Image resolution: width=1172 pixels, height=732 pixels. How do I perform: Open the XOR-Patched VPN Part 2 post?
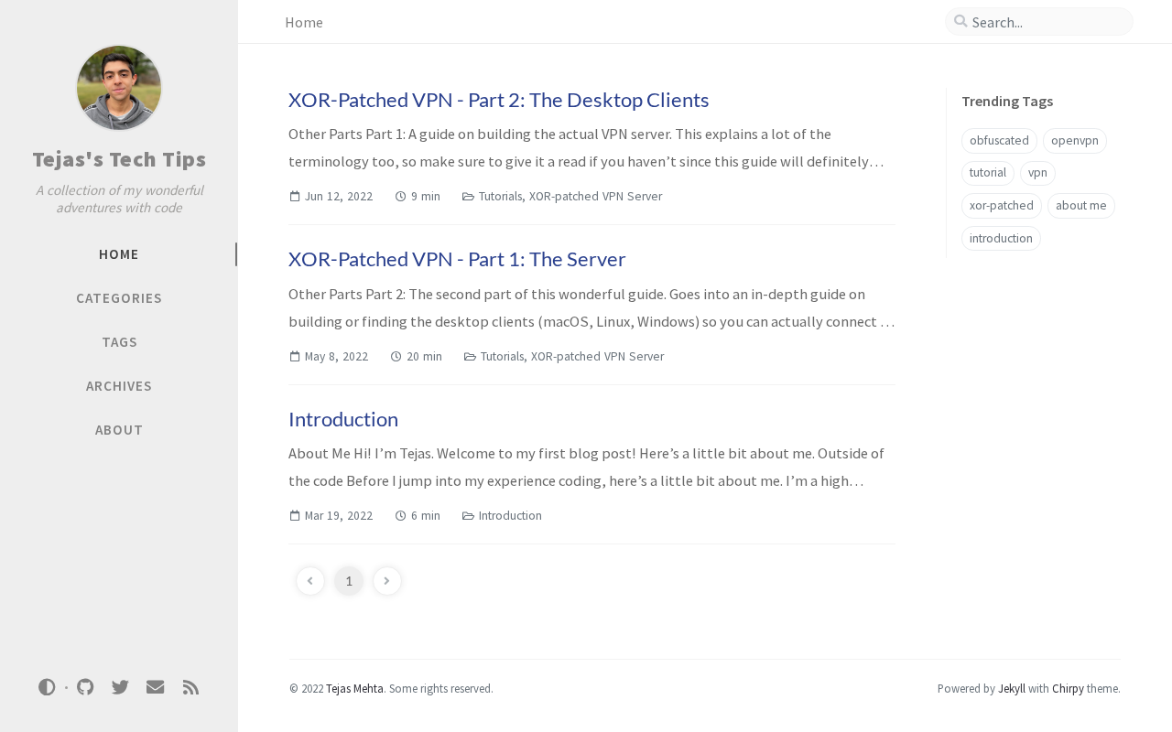[499, 100]
